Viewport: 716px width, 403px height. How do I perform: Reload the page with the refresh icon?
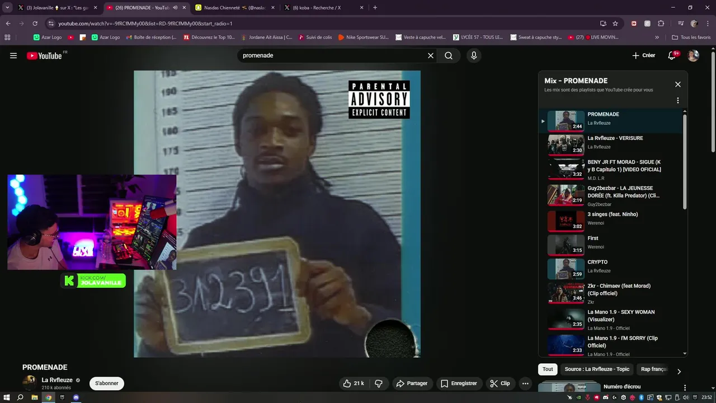tap(35, 24)
